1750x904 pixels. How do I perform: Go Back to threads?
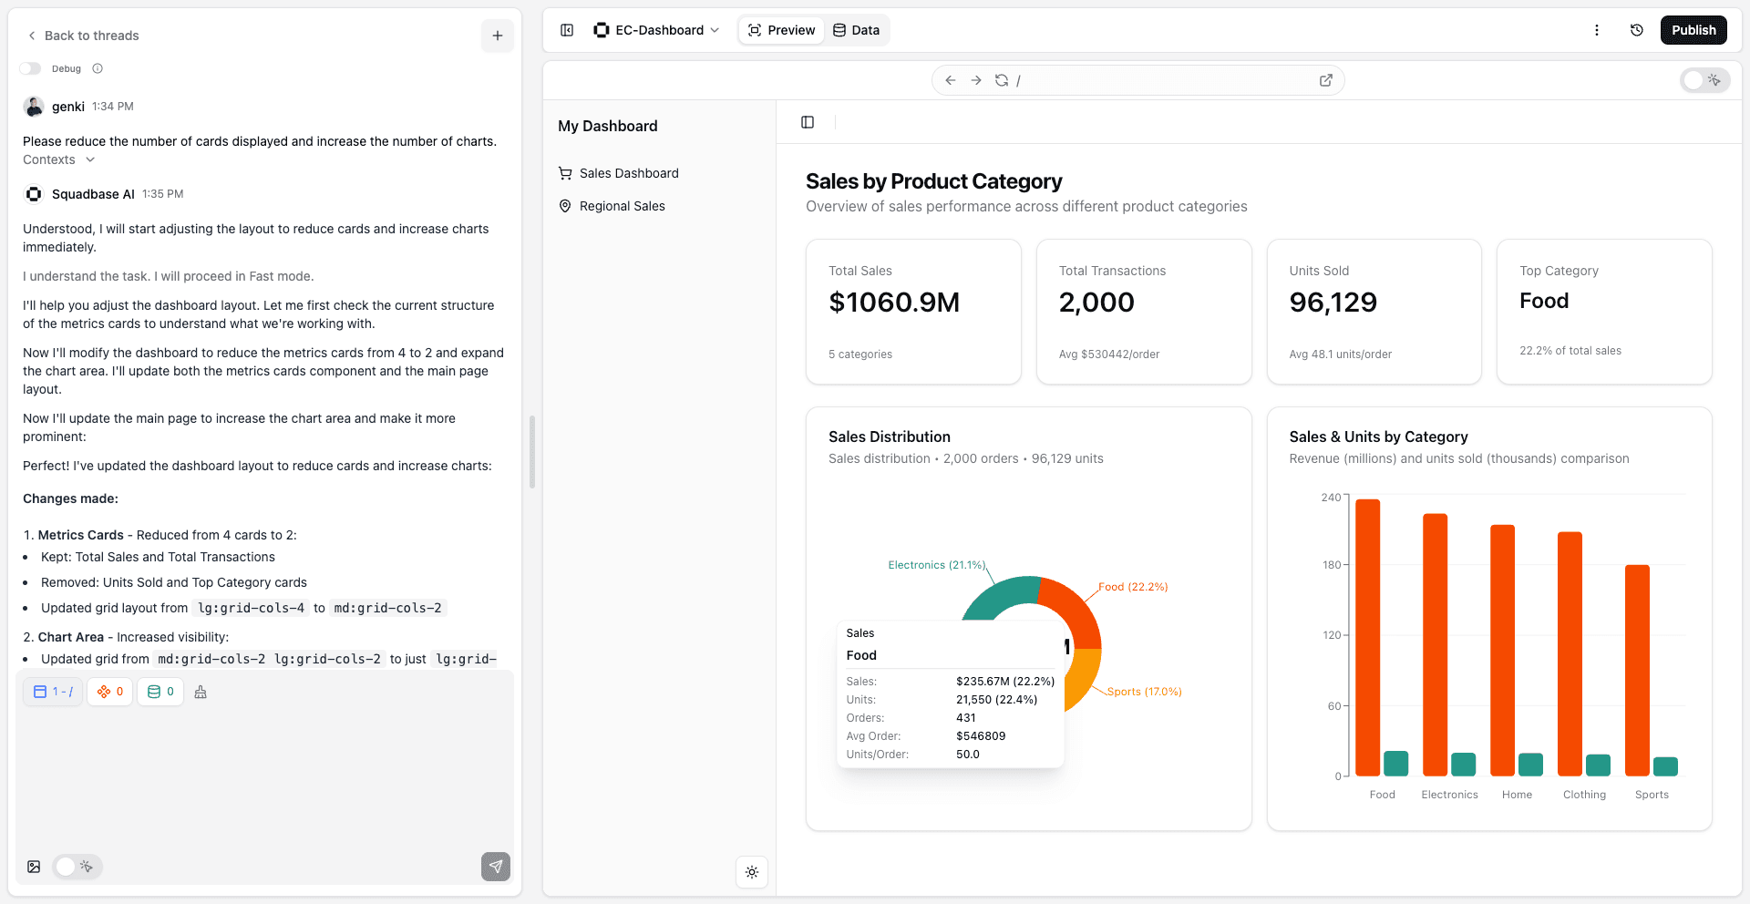click(83, 36)
